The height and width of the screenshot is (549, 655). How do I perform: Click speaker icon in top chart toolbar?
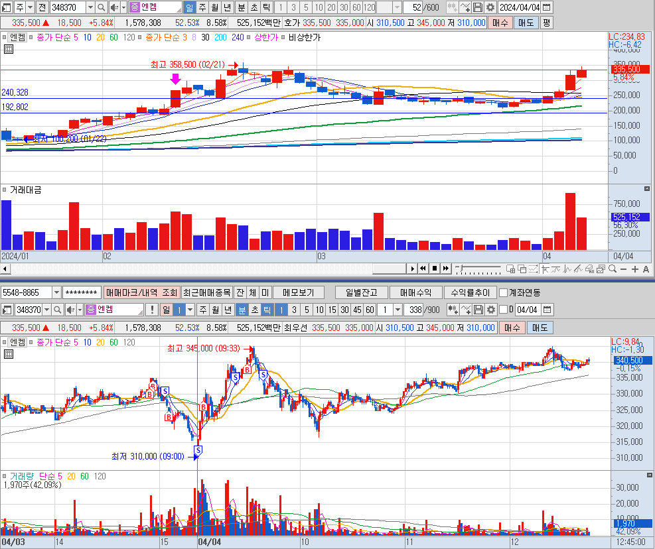pos(114,7)
